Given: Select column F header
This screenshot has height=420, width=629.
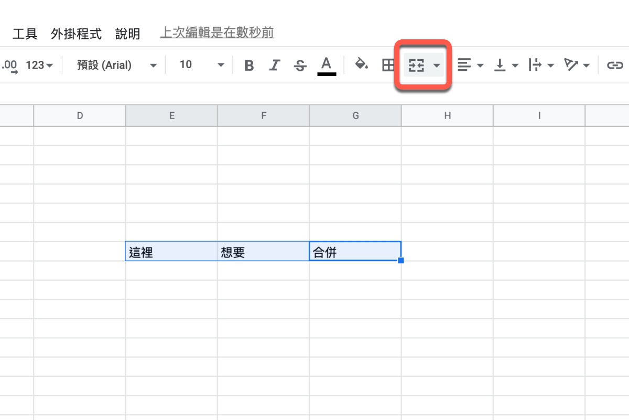Looking at the screenshot, I should [x=264, y=116].
